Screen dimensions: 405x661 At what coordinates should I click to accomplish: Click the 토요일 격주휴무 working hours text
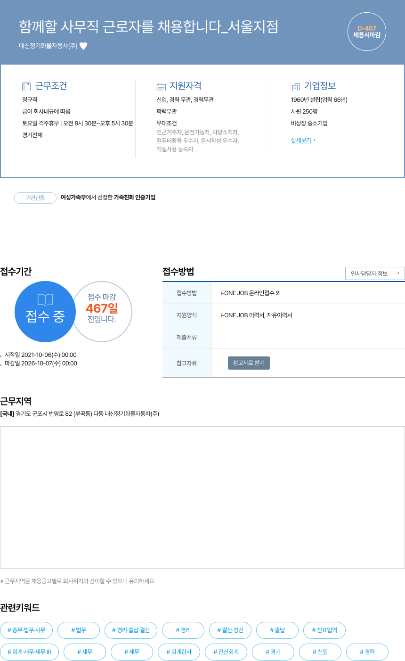click(x=78, y=123)
